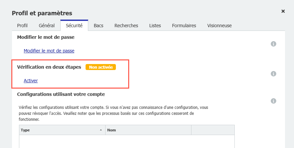The height and width of the screenshot is (148, 294).
Task: Select the Formulaires tab
Action: (184, 26)
